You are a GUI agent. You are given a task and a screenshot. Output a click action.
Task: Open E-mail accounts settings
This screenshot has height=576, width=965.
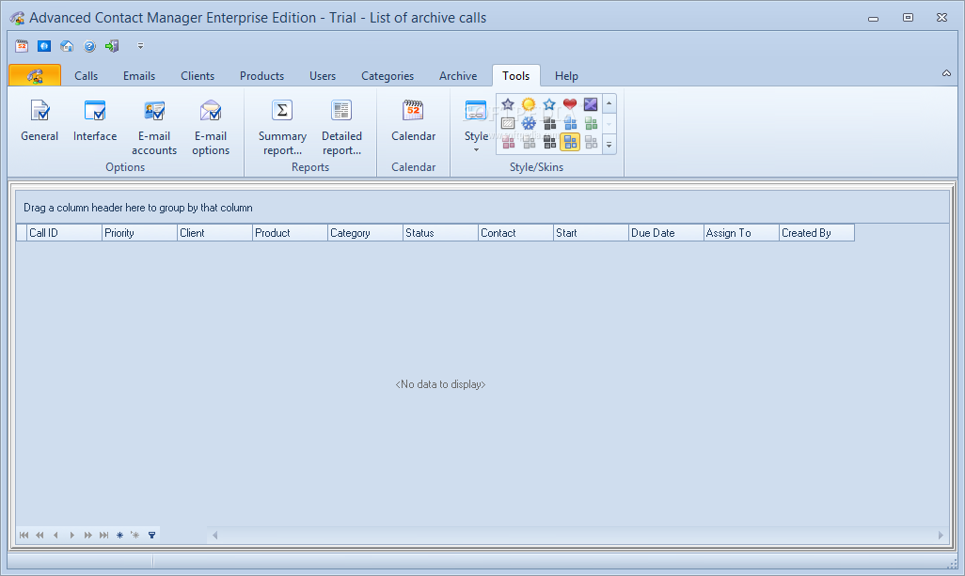(154, 127)
